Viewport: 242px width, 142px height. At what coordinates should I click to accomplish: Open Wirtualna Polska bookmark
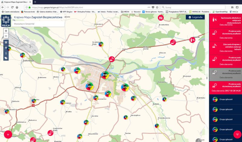[85, 12]
